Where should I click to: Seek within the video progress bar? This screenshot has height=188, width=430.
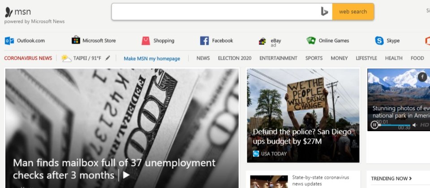point(395,125)
